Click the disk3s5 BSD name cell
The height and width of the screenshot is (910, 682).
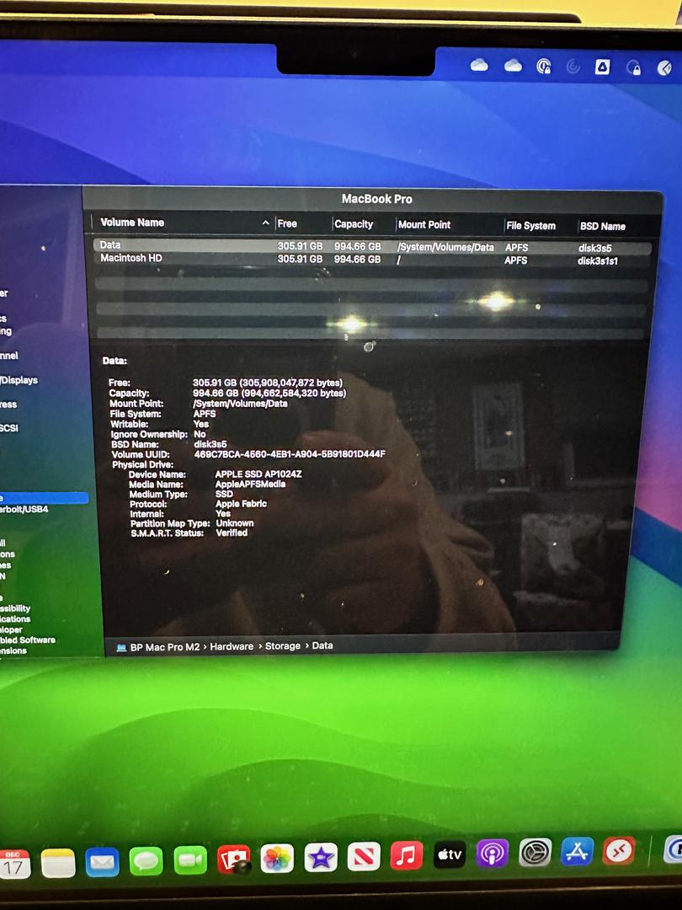(594, 249)
